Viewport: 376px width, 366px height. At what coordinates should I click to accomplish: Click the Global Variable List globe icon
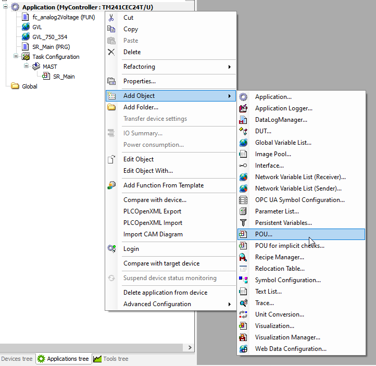[x=243, y=143]
